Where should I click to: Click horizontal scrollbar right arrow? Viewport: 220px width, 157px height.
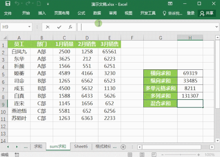pyautogui.click(x=212, y=147)
